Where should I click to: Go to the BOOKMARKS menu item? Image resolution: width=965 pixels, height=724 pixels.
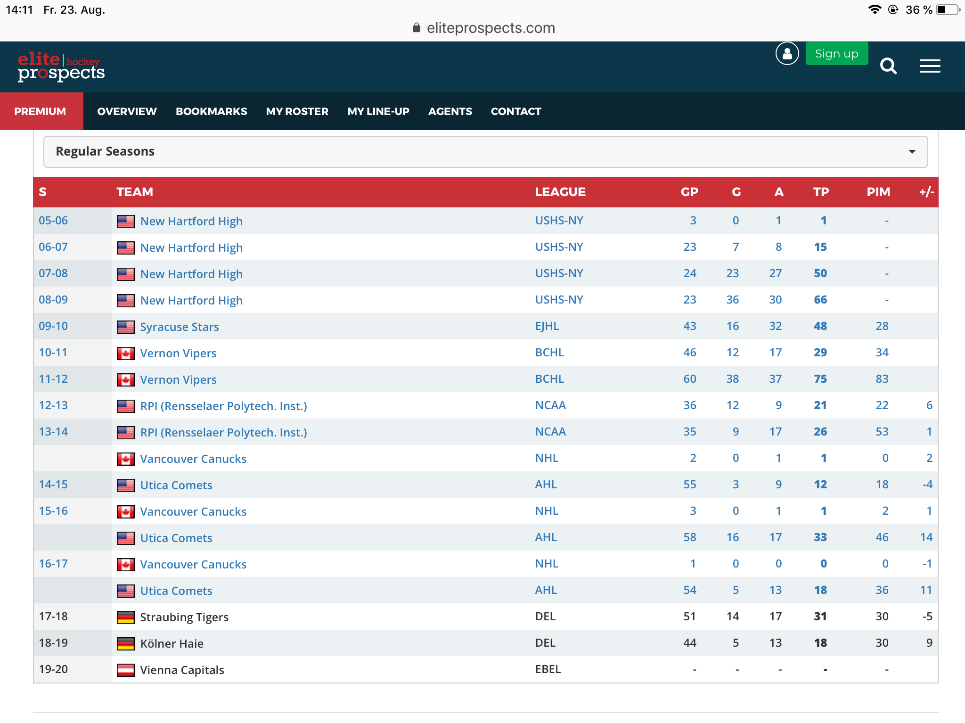click(211, 112)
